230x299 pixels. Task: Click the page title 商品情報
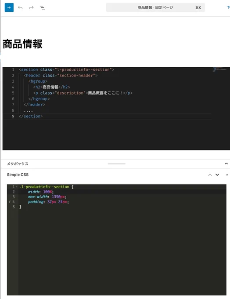coord(22,44)
